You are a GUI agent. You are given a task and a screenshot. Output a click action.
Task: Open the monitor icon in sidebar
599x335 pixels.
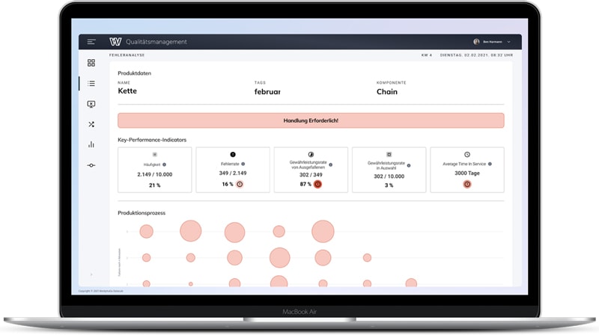(91, 104)
